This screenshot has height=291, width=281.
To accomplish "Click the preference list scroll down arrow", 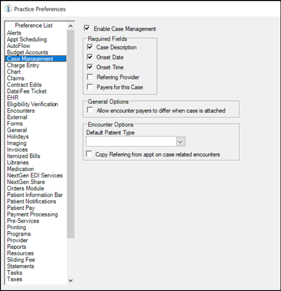I will 70,280.
